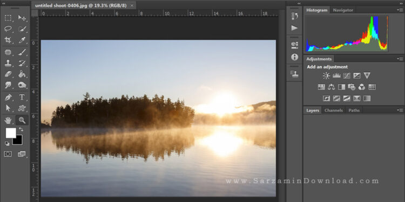Screen dimensions: 405x202
Task: Select the Spot Healing Brush tool
Action: [x=8, y=52]
